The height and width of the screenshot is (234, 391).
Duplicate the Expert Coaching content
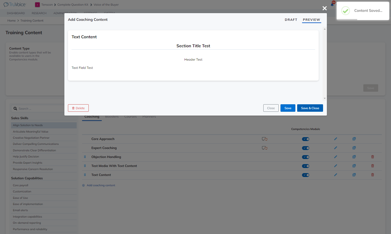tap(354, 148)
